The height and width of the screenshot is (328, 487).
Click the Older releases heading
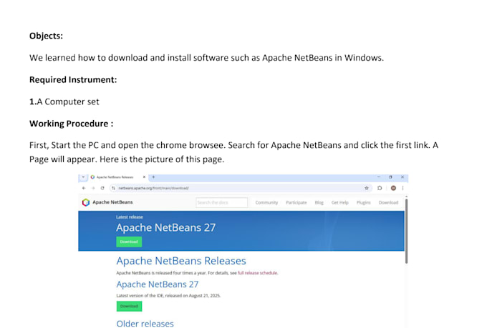click(145, 323)
